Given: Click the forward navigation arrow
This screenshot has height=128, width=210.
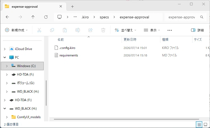Looking at the screenshot, I should coord(20,17).
